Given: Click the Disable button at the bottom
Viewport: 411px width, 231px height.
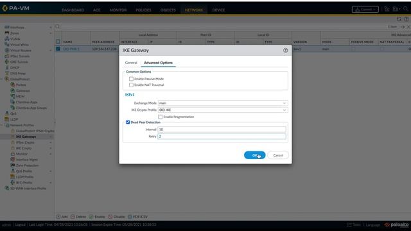Looking at the screenshot, I should click(116, 217).
